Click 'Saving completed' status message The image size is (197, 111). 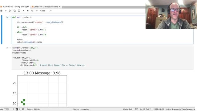click(81, 109)
